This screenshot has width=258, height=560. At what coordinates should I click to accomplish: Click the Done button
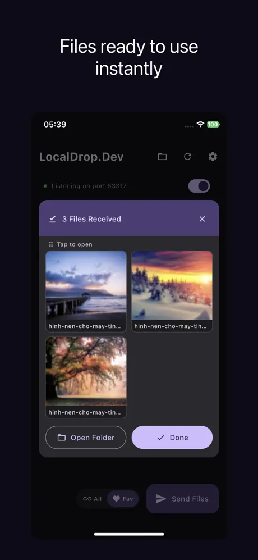172,438
